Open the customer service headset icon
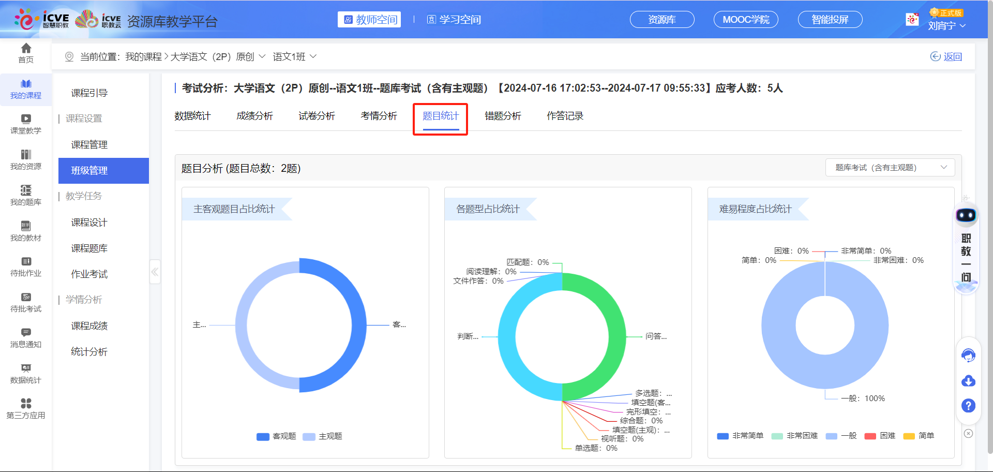This screenshot has width=993, height=472. 968,356
